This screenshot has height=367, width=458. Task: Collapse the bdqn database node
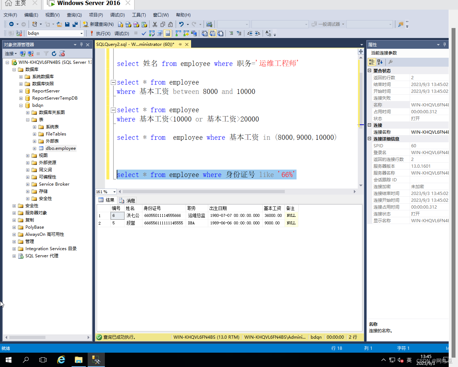pos(21,105)
